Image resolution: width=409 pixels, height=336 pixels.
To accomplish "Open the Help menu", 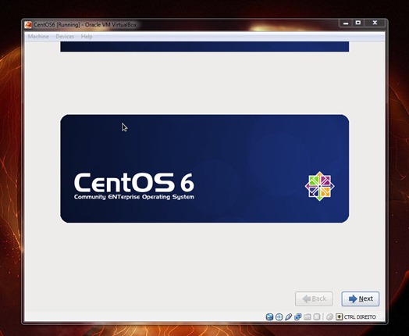I will click(x=87, y=37).
